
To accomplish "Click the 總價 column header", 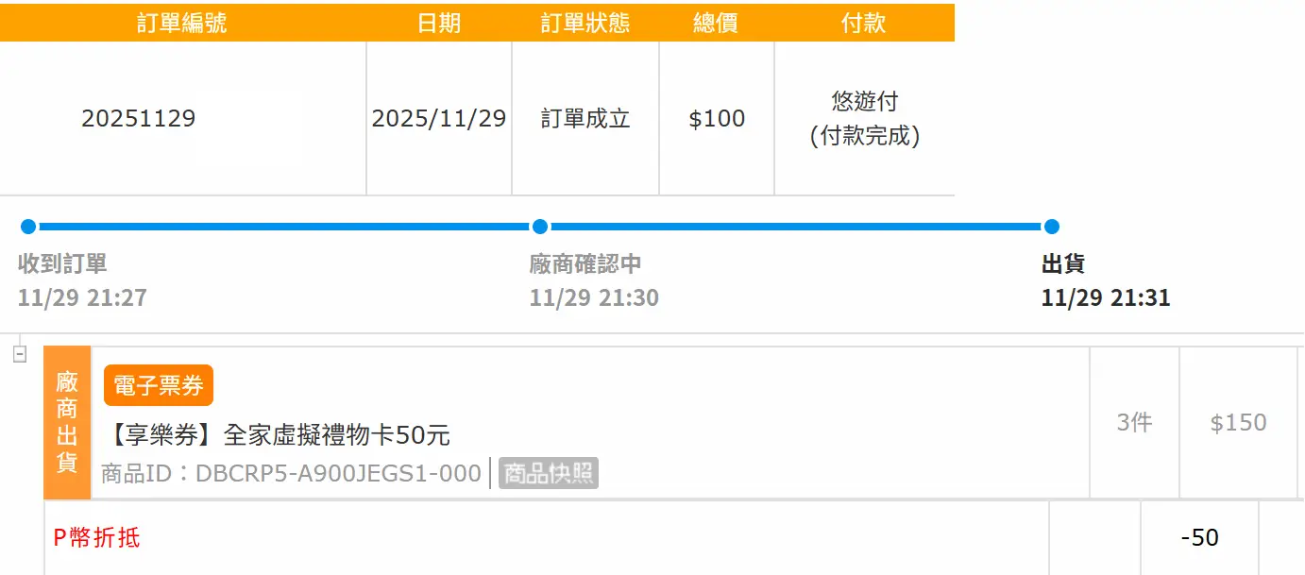I will (716, 23).
